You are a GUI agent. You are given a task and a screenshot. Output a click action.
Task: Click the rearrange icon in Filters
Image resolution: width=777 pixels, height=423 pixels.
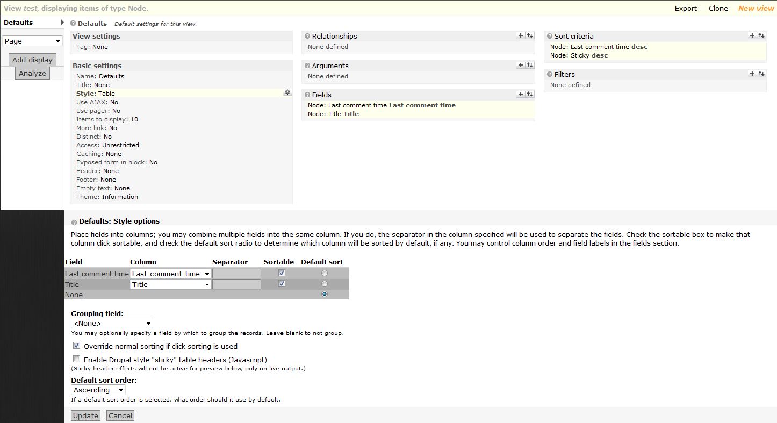[761, 74]
